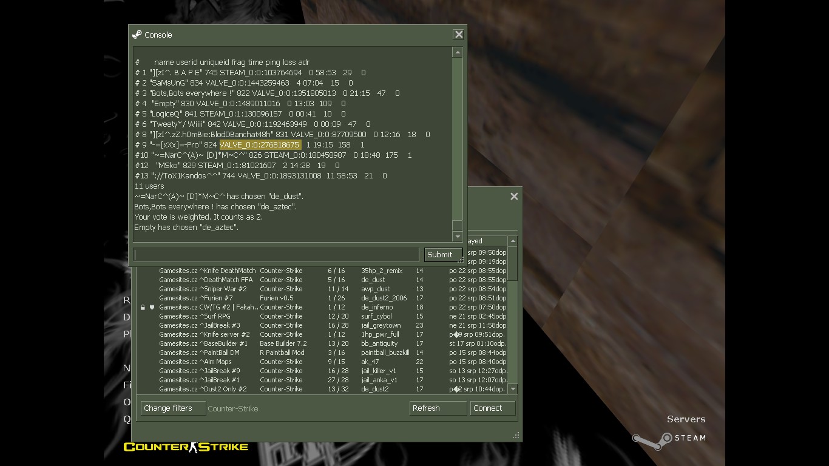Click the console line for "://ToX1Kandos^^"
The height and width of the screenshot is (466, 829).
tap(261, 176)
